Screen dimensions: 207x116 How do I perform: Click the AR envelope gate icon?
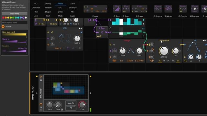185,61
